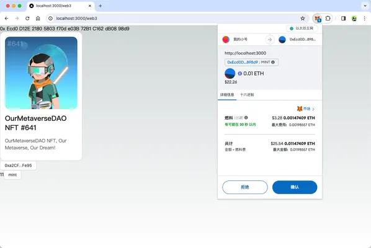Open the browser extensions puzzle icon
The width and height of the screenshot is (371, 248).
328,18
